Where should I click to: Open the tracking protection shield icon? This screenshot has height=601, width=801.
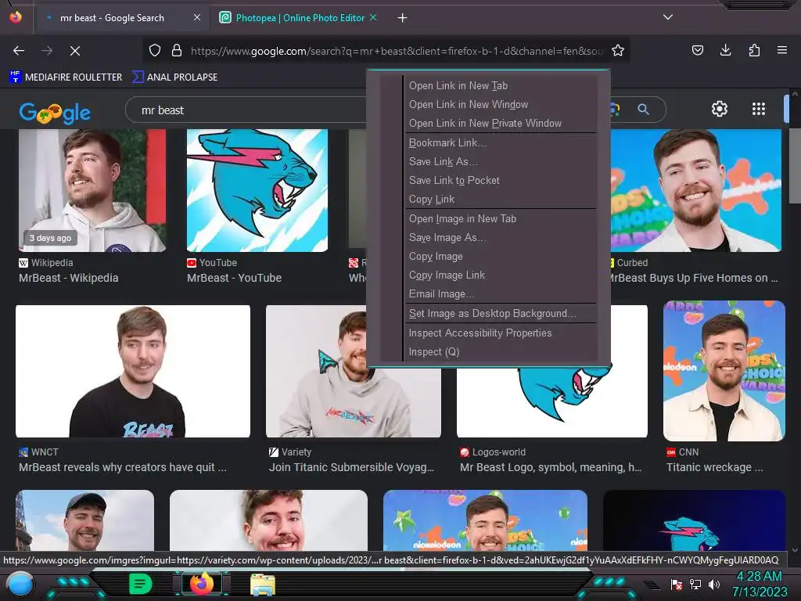point(155,50)
